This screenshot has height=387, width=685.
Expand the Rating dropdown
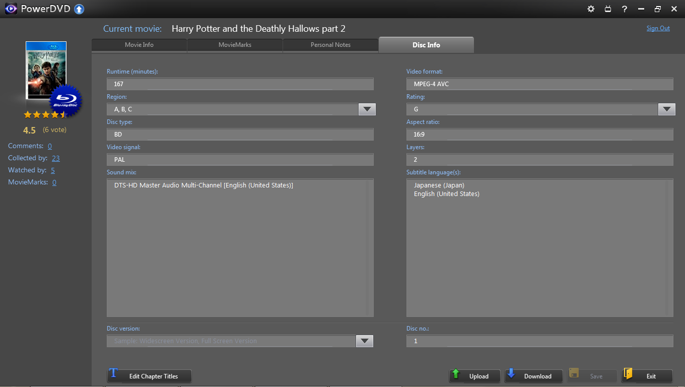pyautogui.click(x=666, y=109)
